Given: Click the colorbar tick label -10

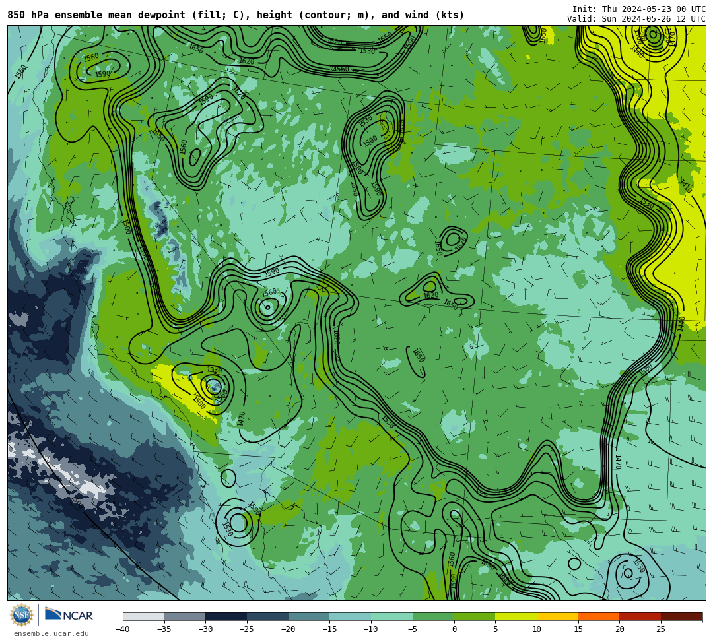Looking at the screenshot, I should (371, 629).
